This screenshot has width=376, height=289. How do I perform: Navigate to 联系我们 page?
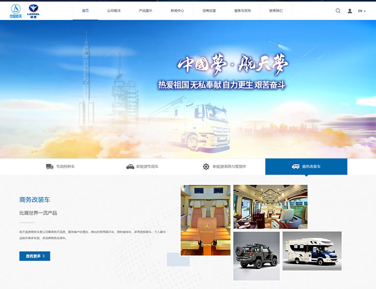[x=276, y=11]
